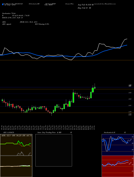This screenshot has width=134, height=177.
Task: Click the empty Intra Day Trading chart box
Action: coord(54,150)
